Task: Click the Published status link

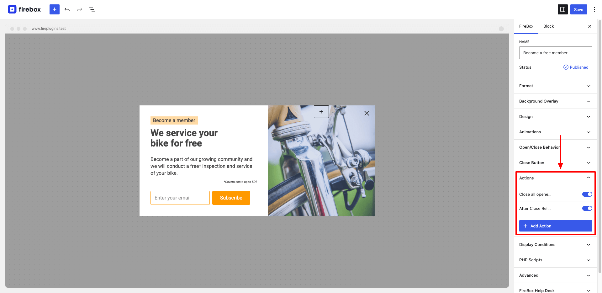Action: click(x=576, y=67)
